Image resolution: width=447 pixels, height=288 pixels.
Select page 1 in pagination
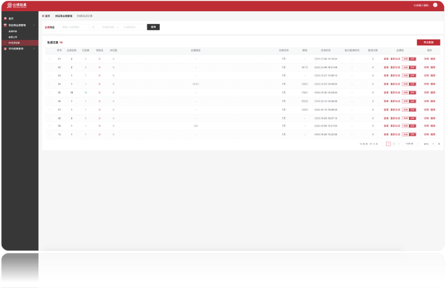tap(388, 144)
